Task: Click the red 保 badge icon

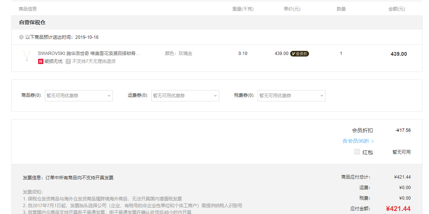Action: (x=40, y=61)
